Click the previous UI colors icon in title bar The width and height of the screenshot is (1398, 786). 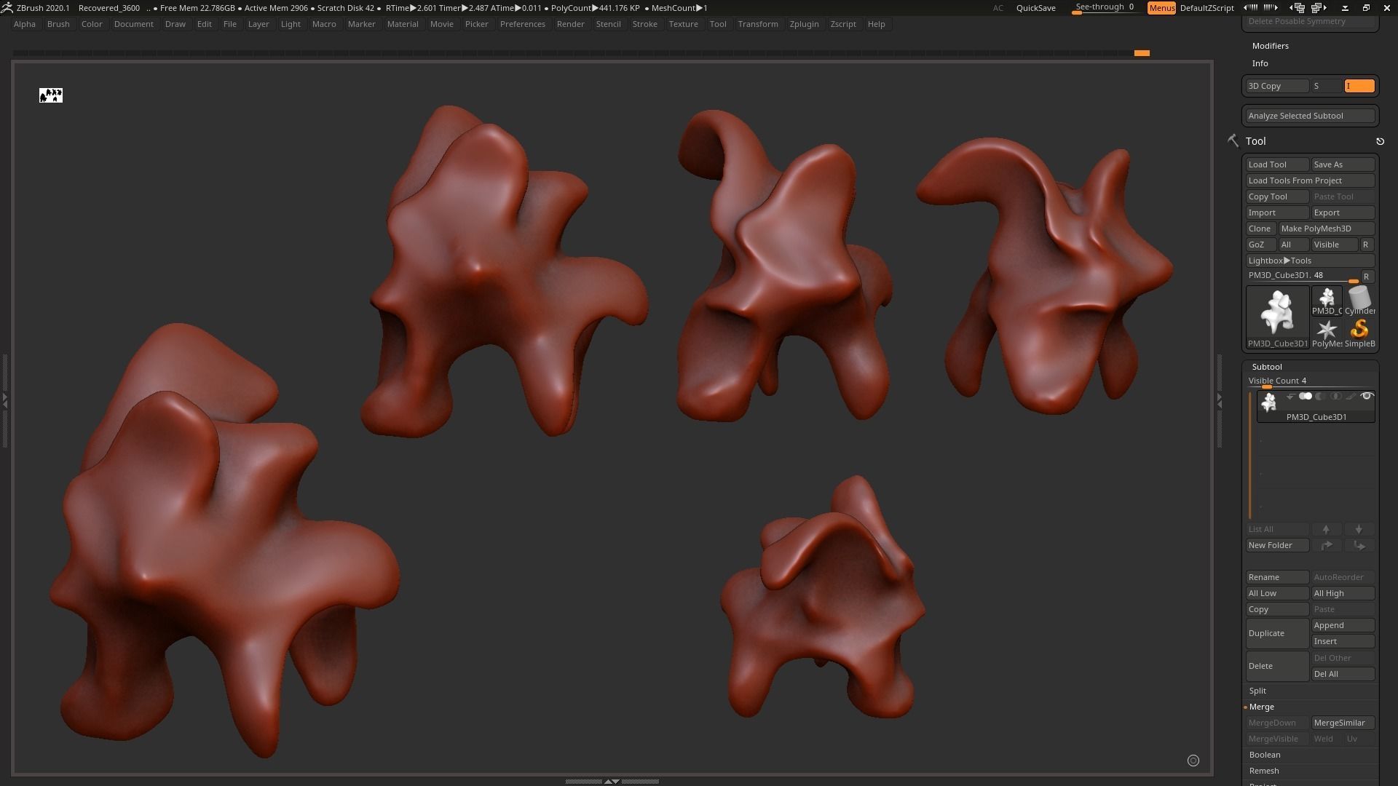tap(1251, 7)
